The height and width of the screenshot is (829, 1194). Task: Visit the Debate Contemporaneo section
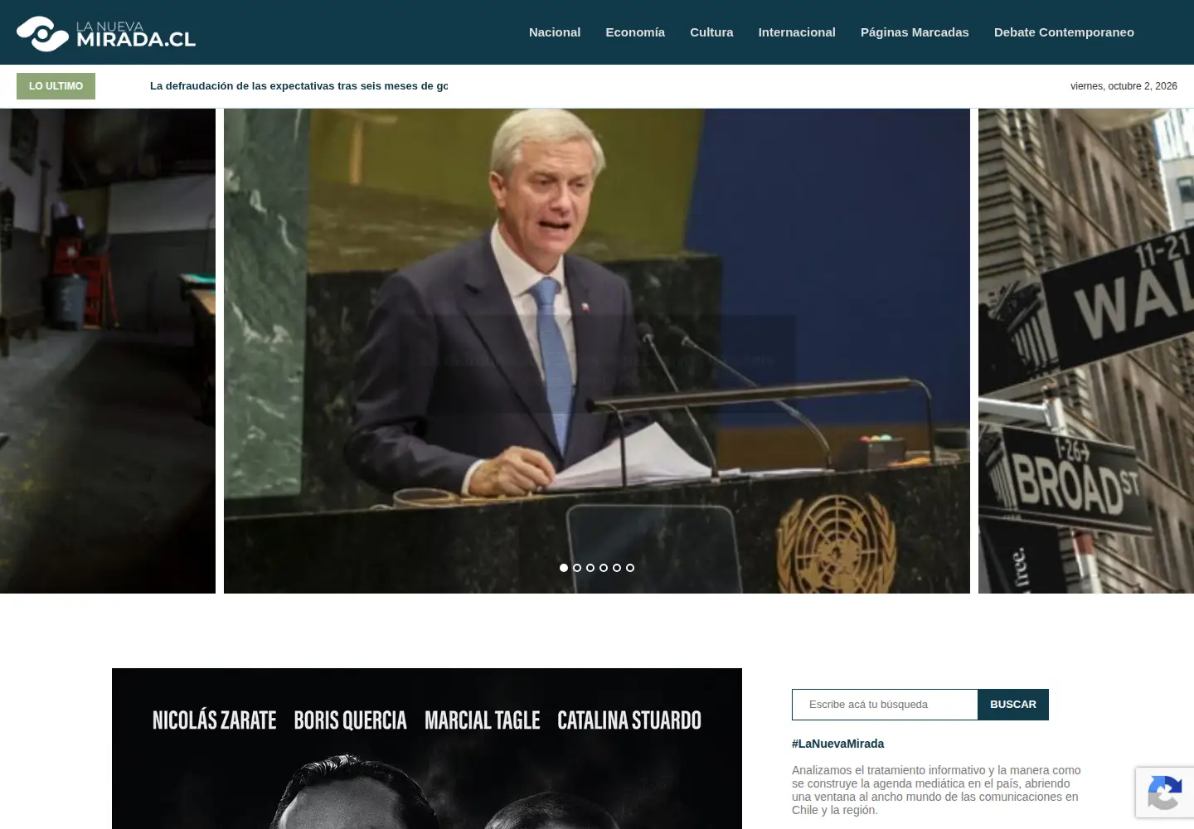click(1064, 32)
